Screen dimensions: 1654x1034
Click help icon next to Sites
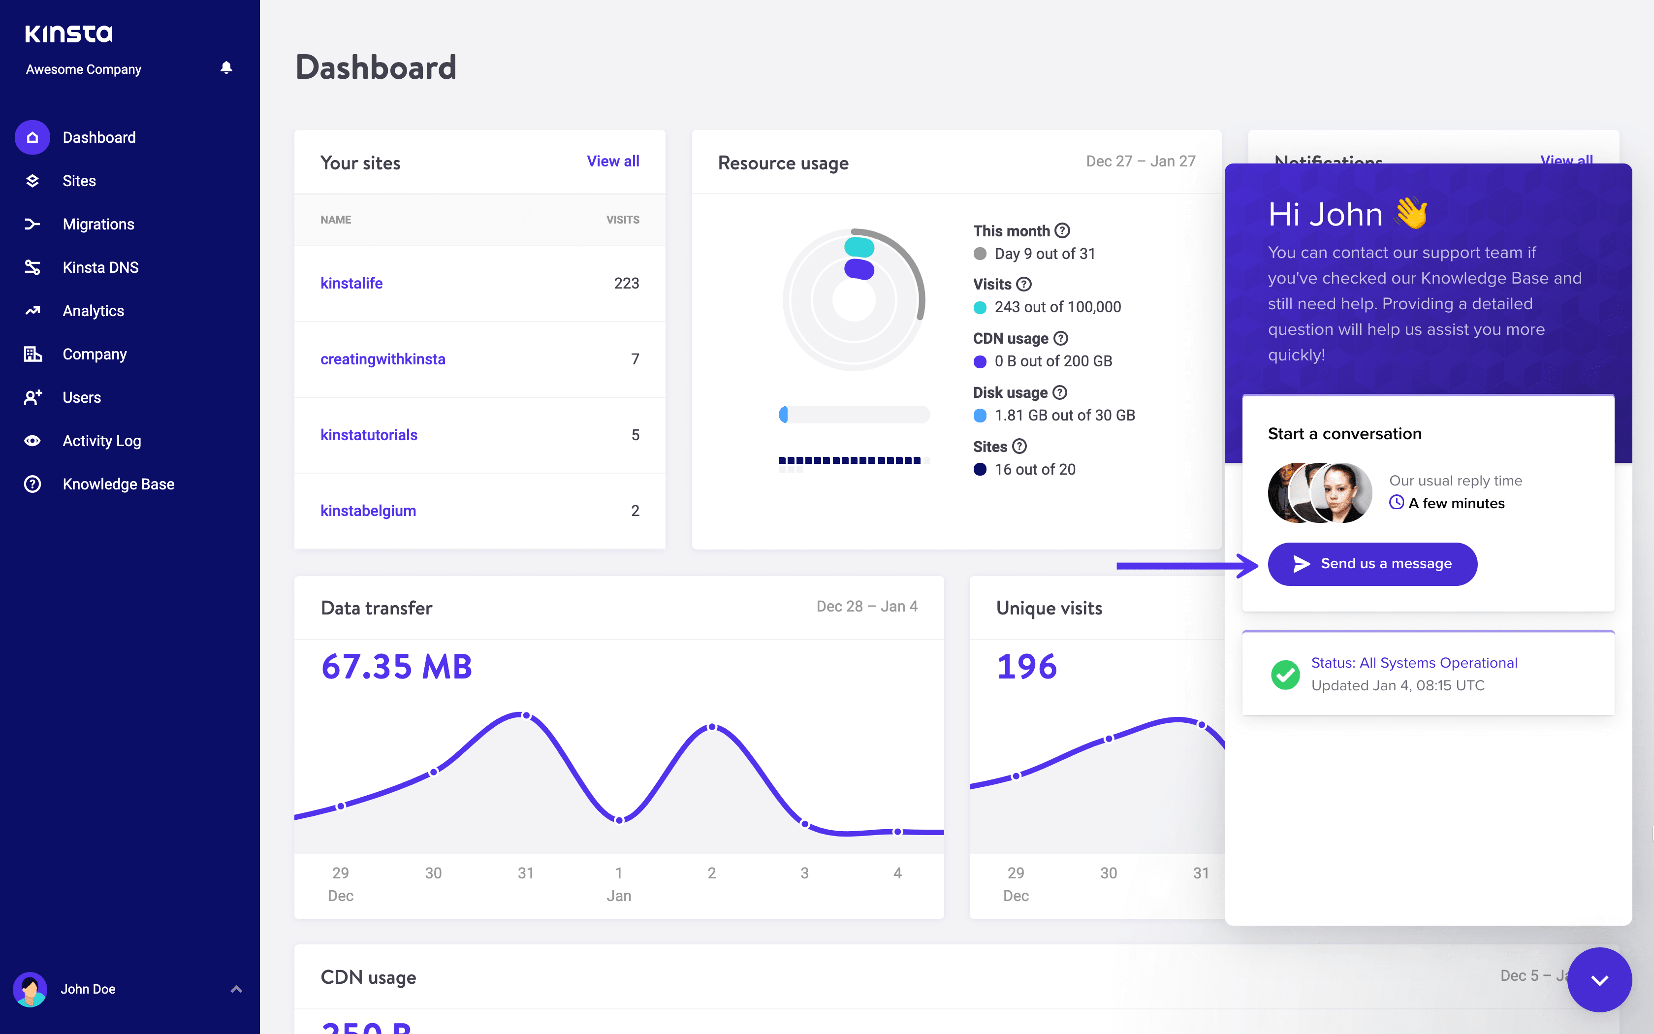point(1019,446)
